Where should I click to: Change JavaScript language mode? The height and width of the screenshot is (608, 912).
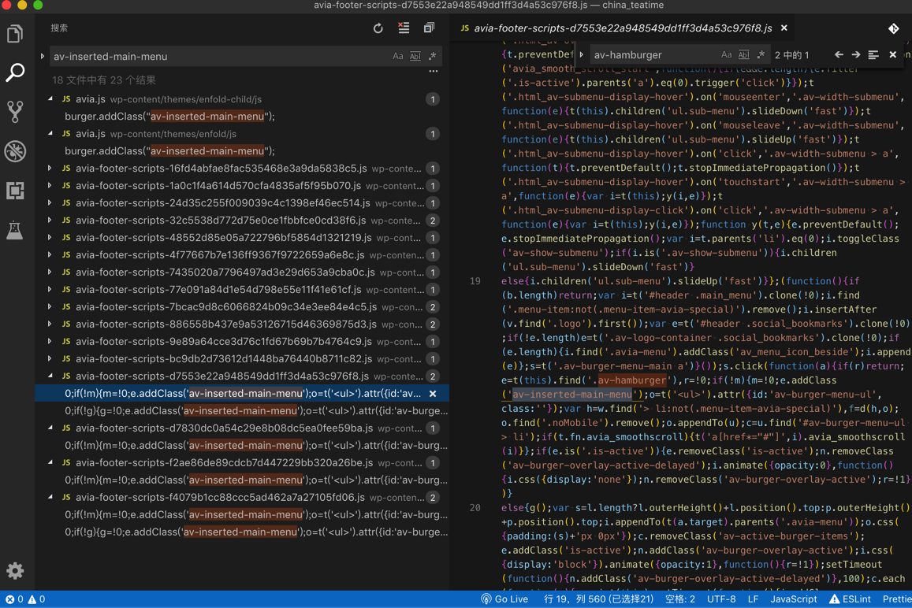tap(793, 599)
